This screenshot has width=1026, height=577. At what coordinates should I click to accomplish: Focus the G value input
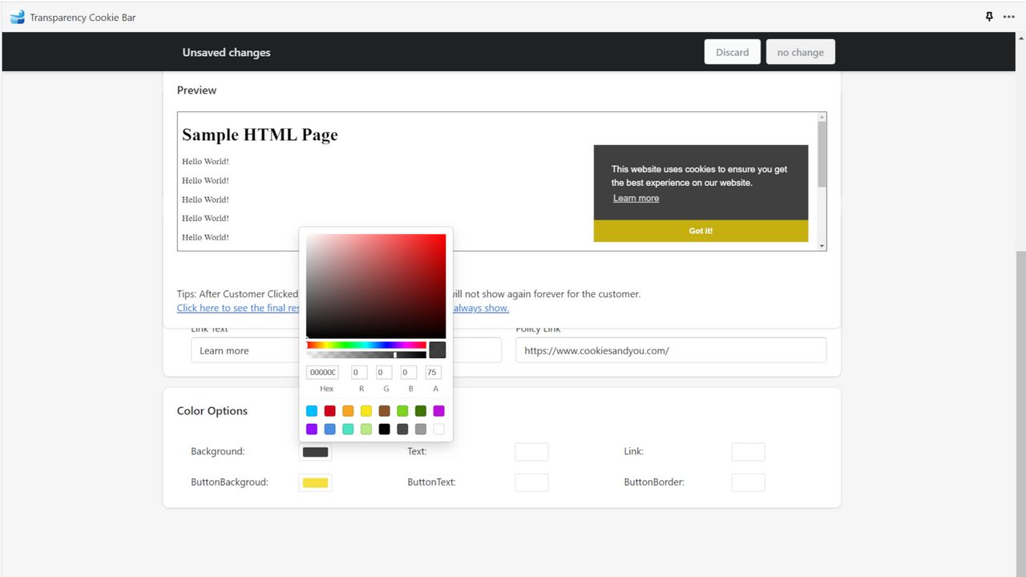point(384,373)
